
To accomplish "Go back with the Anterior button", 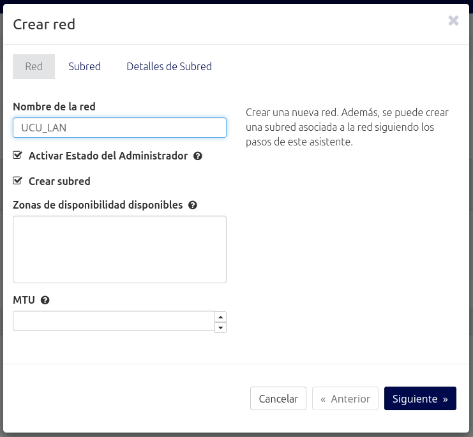I will point(345,399).
